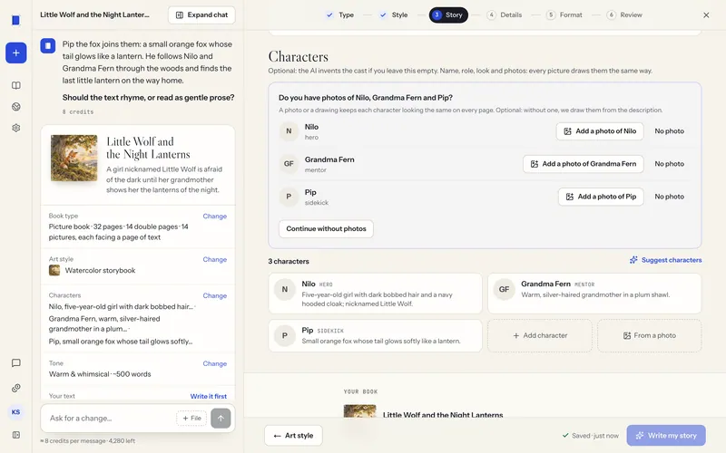Click Nilo's N avatar in photo list
This screenshot has width=726, height=453.
289,131
